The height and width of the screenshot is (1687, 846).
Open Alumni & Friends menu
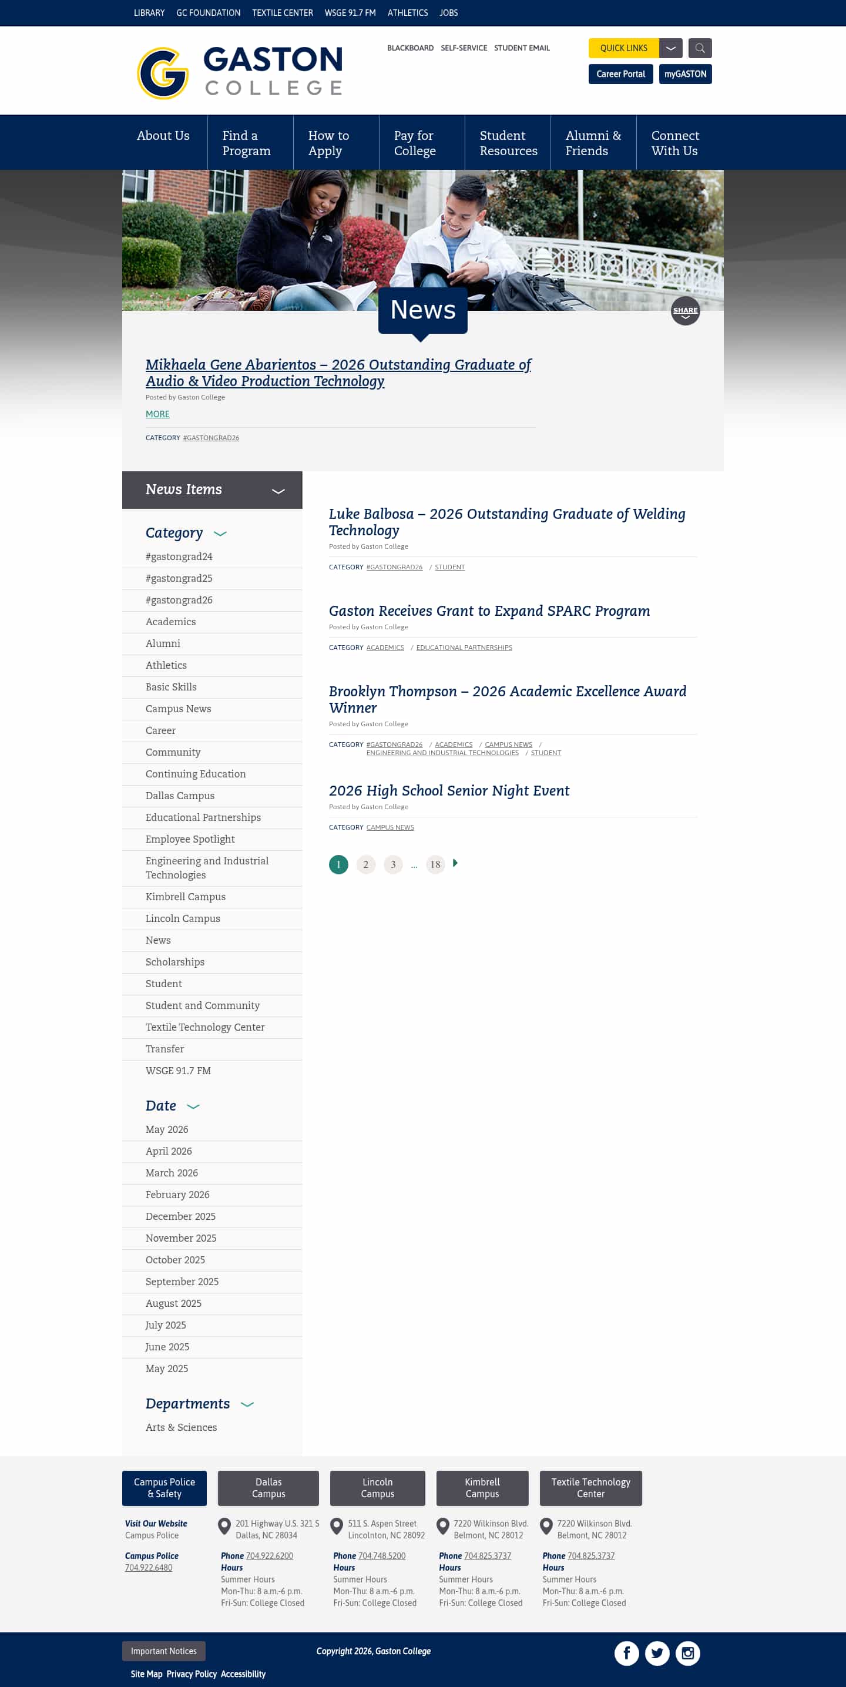593,143
